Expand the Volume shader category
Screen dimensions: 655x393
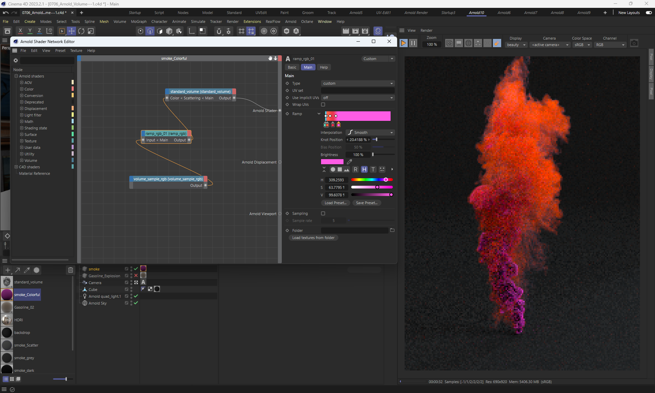click(x=22, y=160)
